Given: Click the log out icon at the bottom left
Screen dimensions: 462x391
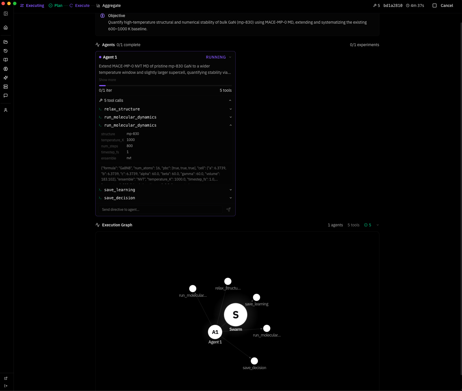Looking at the screenshot, I should click(x=5, y=386).
